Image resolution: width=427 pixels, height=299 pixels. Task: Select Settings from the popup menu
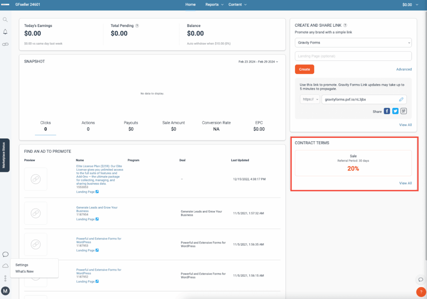click(x=22, y=265)
